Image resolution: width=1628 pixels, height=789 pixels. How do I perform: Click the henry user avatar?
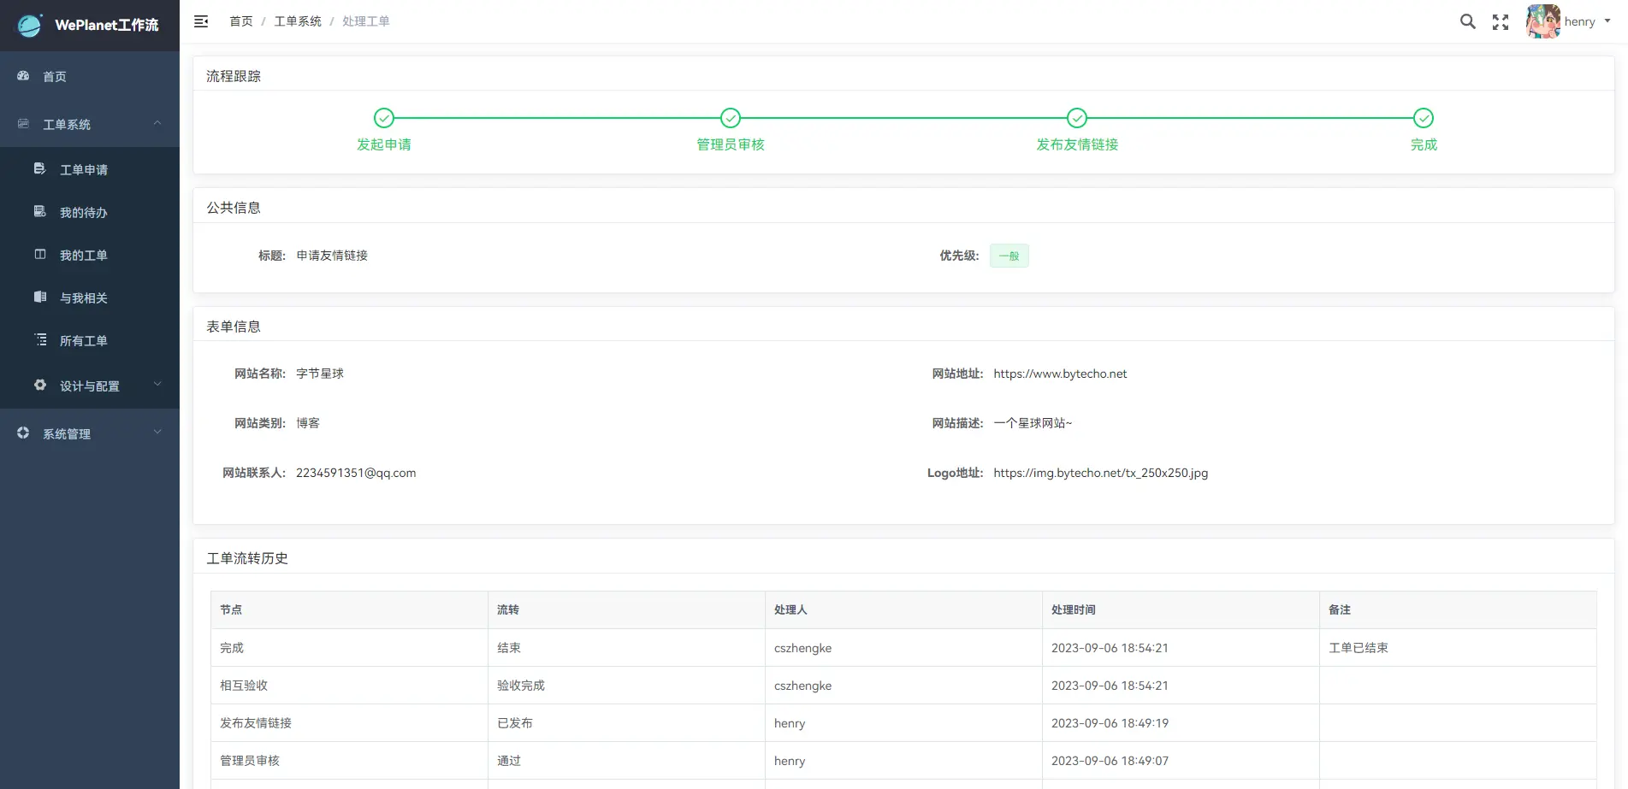pos(1543,21)
